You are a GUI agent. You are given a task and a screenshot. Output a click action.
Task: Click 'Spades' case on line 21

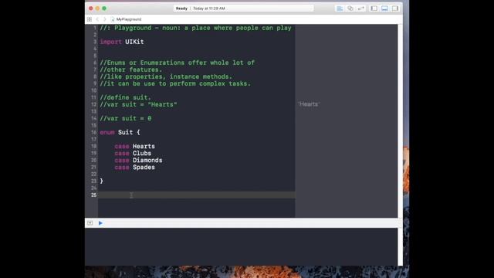tap(144, 167)
